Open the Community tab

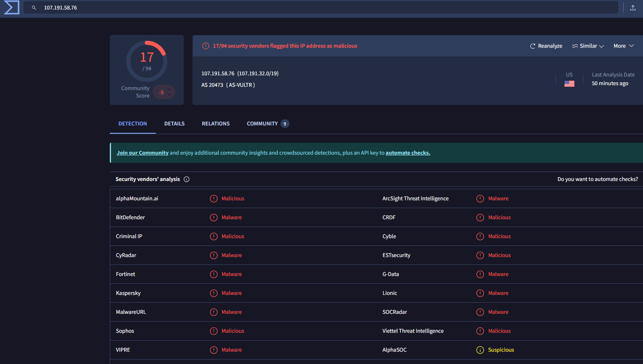[x=268, y=124]
